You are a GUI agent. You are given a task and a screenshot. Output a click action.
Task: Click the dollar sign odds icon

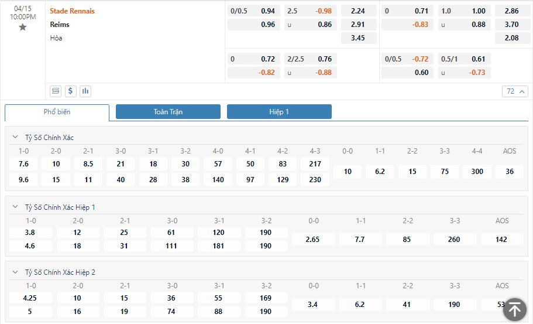click(70, 91)
